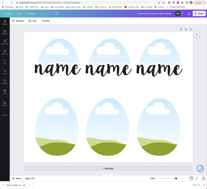This screenshot has height=189, width=207.
Task: Open the Draw tool
Action: (5, 72)
